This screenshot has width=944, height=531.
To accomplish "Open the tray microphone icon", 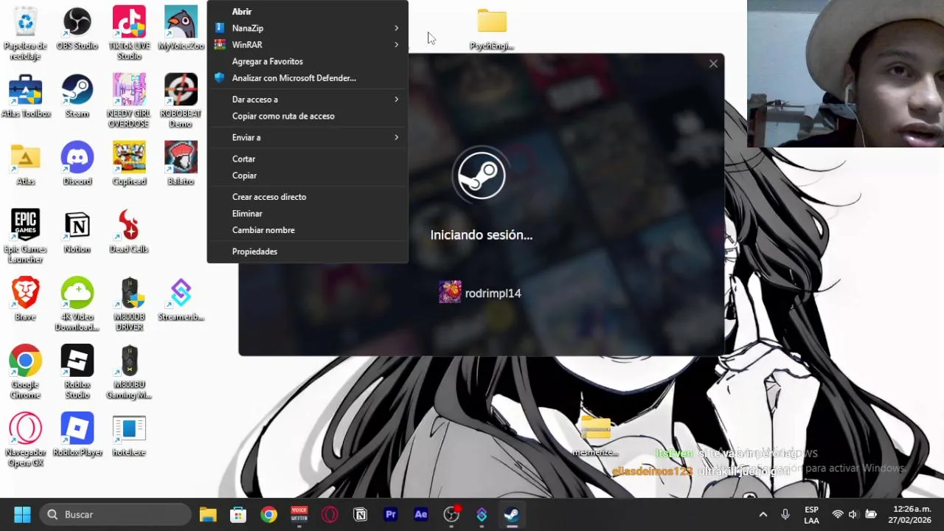I will point(785,514).
